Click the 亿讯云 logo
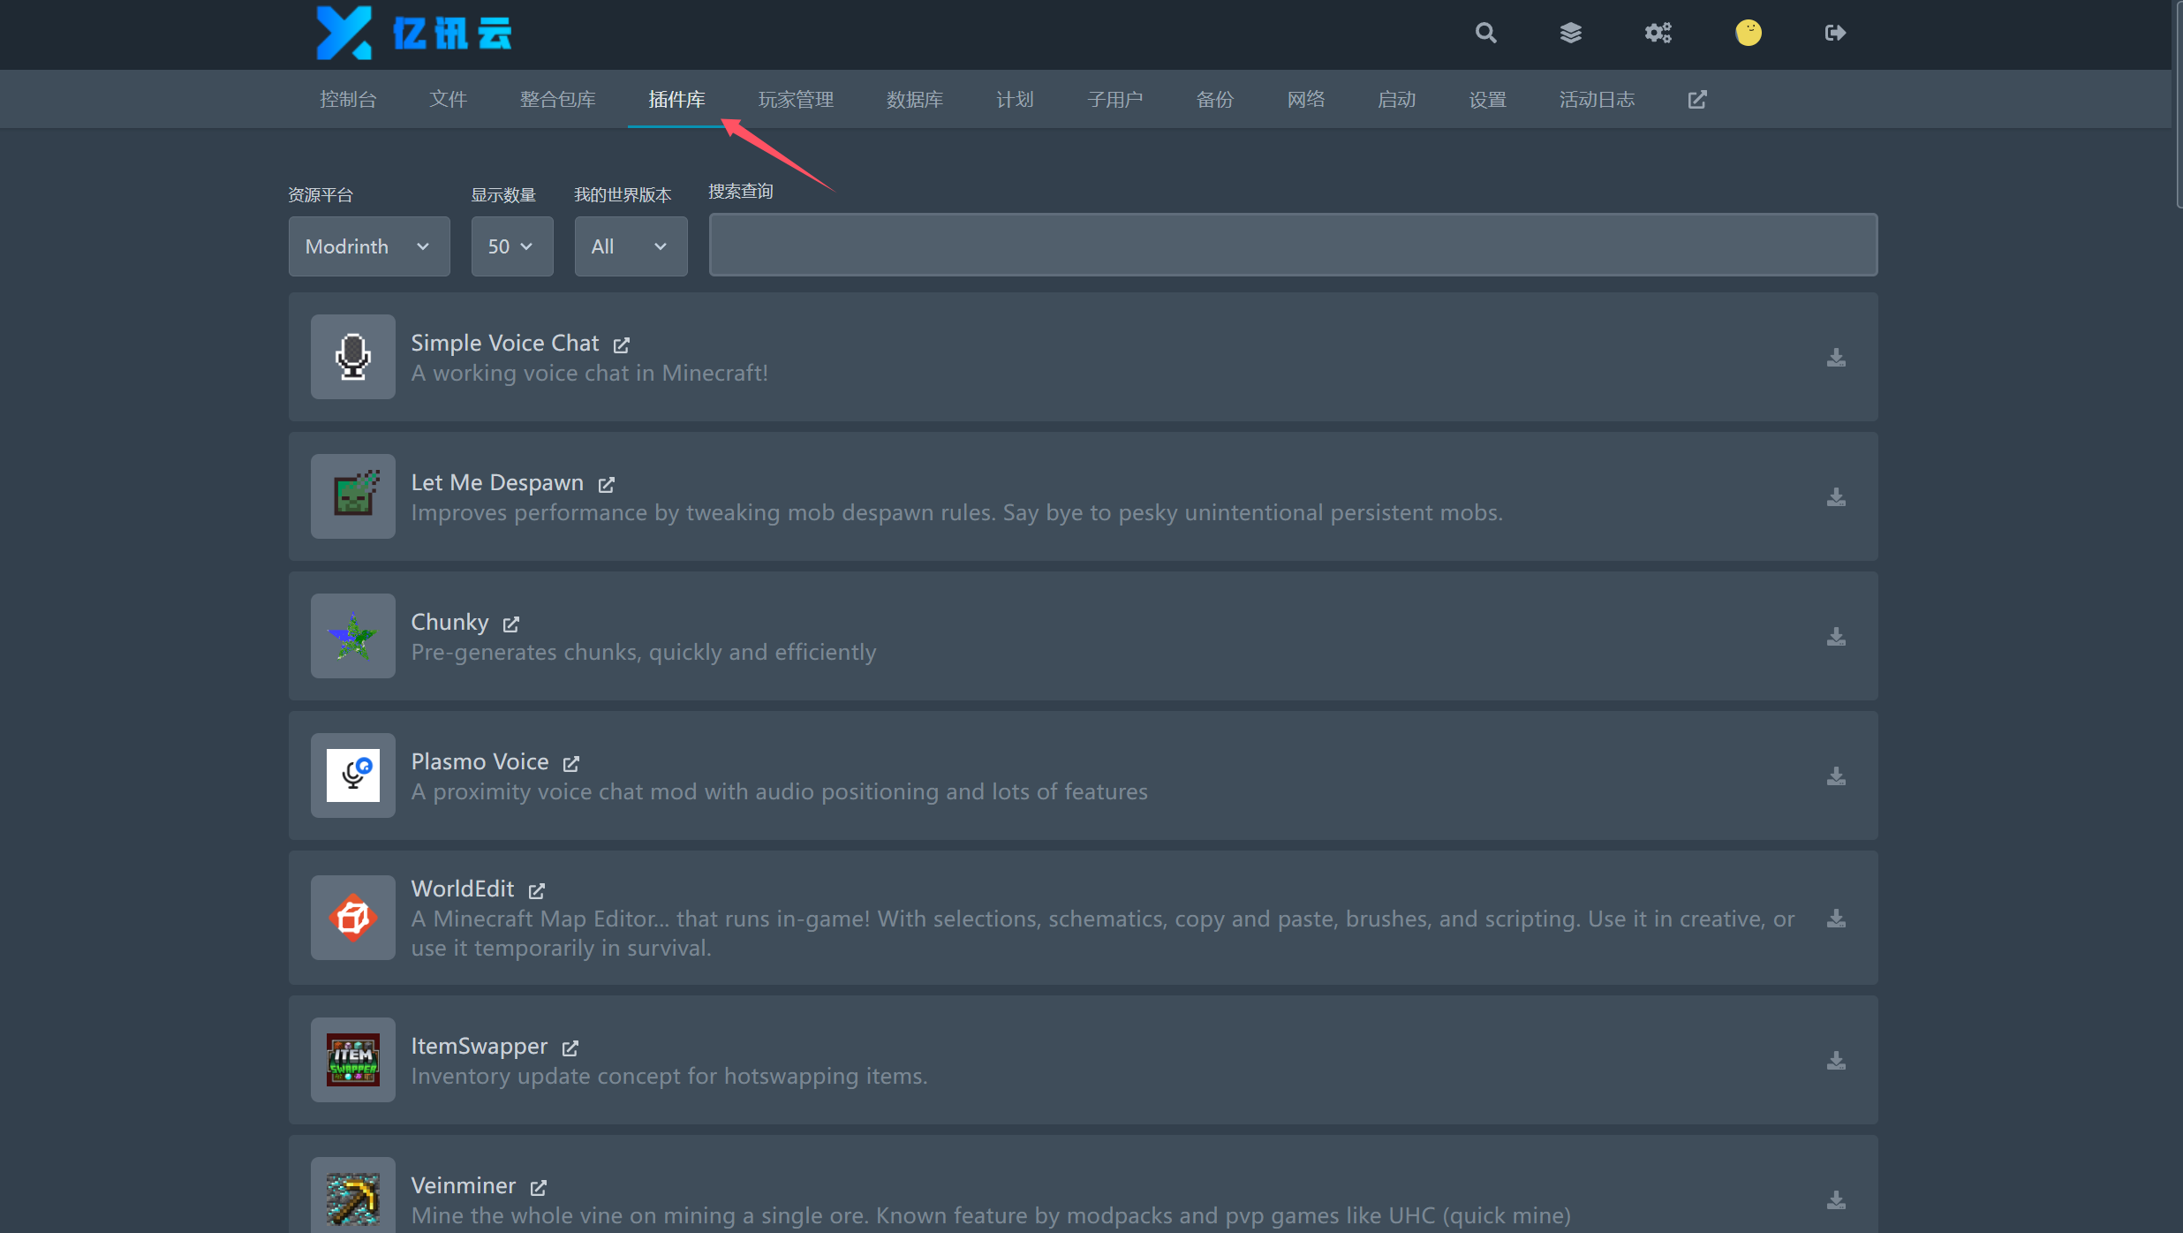2183x1233 pixels. tap(414, 34)
